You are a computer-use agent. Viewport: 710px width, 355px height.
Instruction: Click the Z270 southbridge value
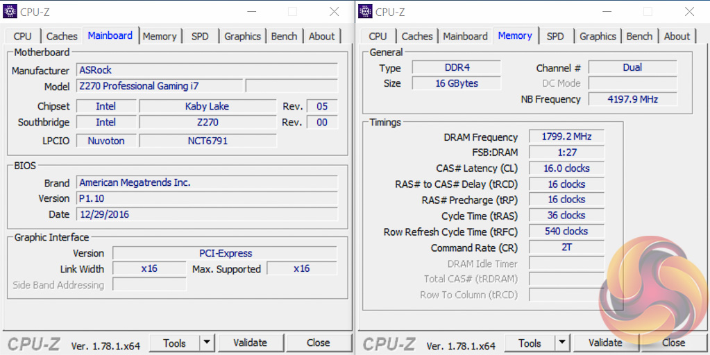click(208, 123)
